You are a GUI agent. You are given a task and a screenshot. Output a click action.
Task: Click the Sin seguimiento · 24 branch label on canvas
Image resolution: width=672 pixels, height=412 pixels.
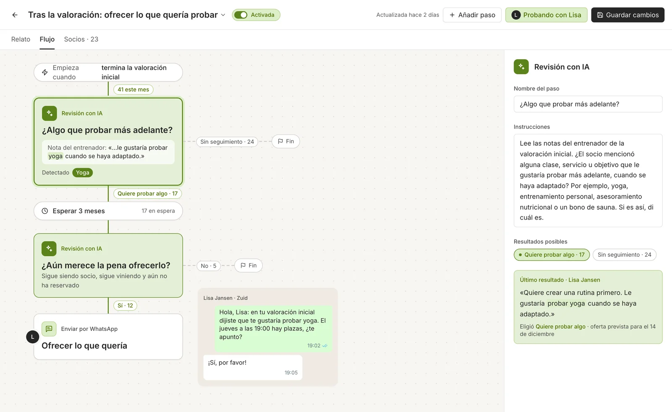tap(227, 142)
